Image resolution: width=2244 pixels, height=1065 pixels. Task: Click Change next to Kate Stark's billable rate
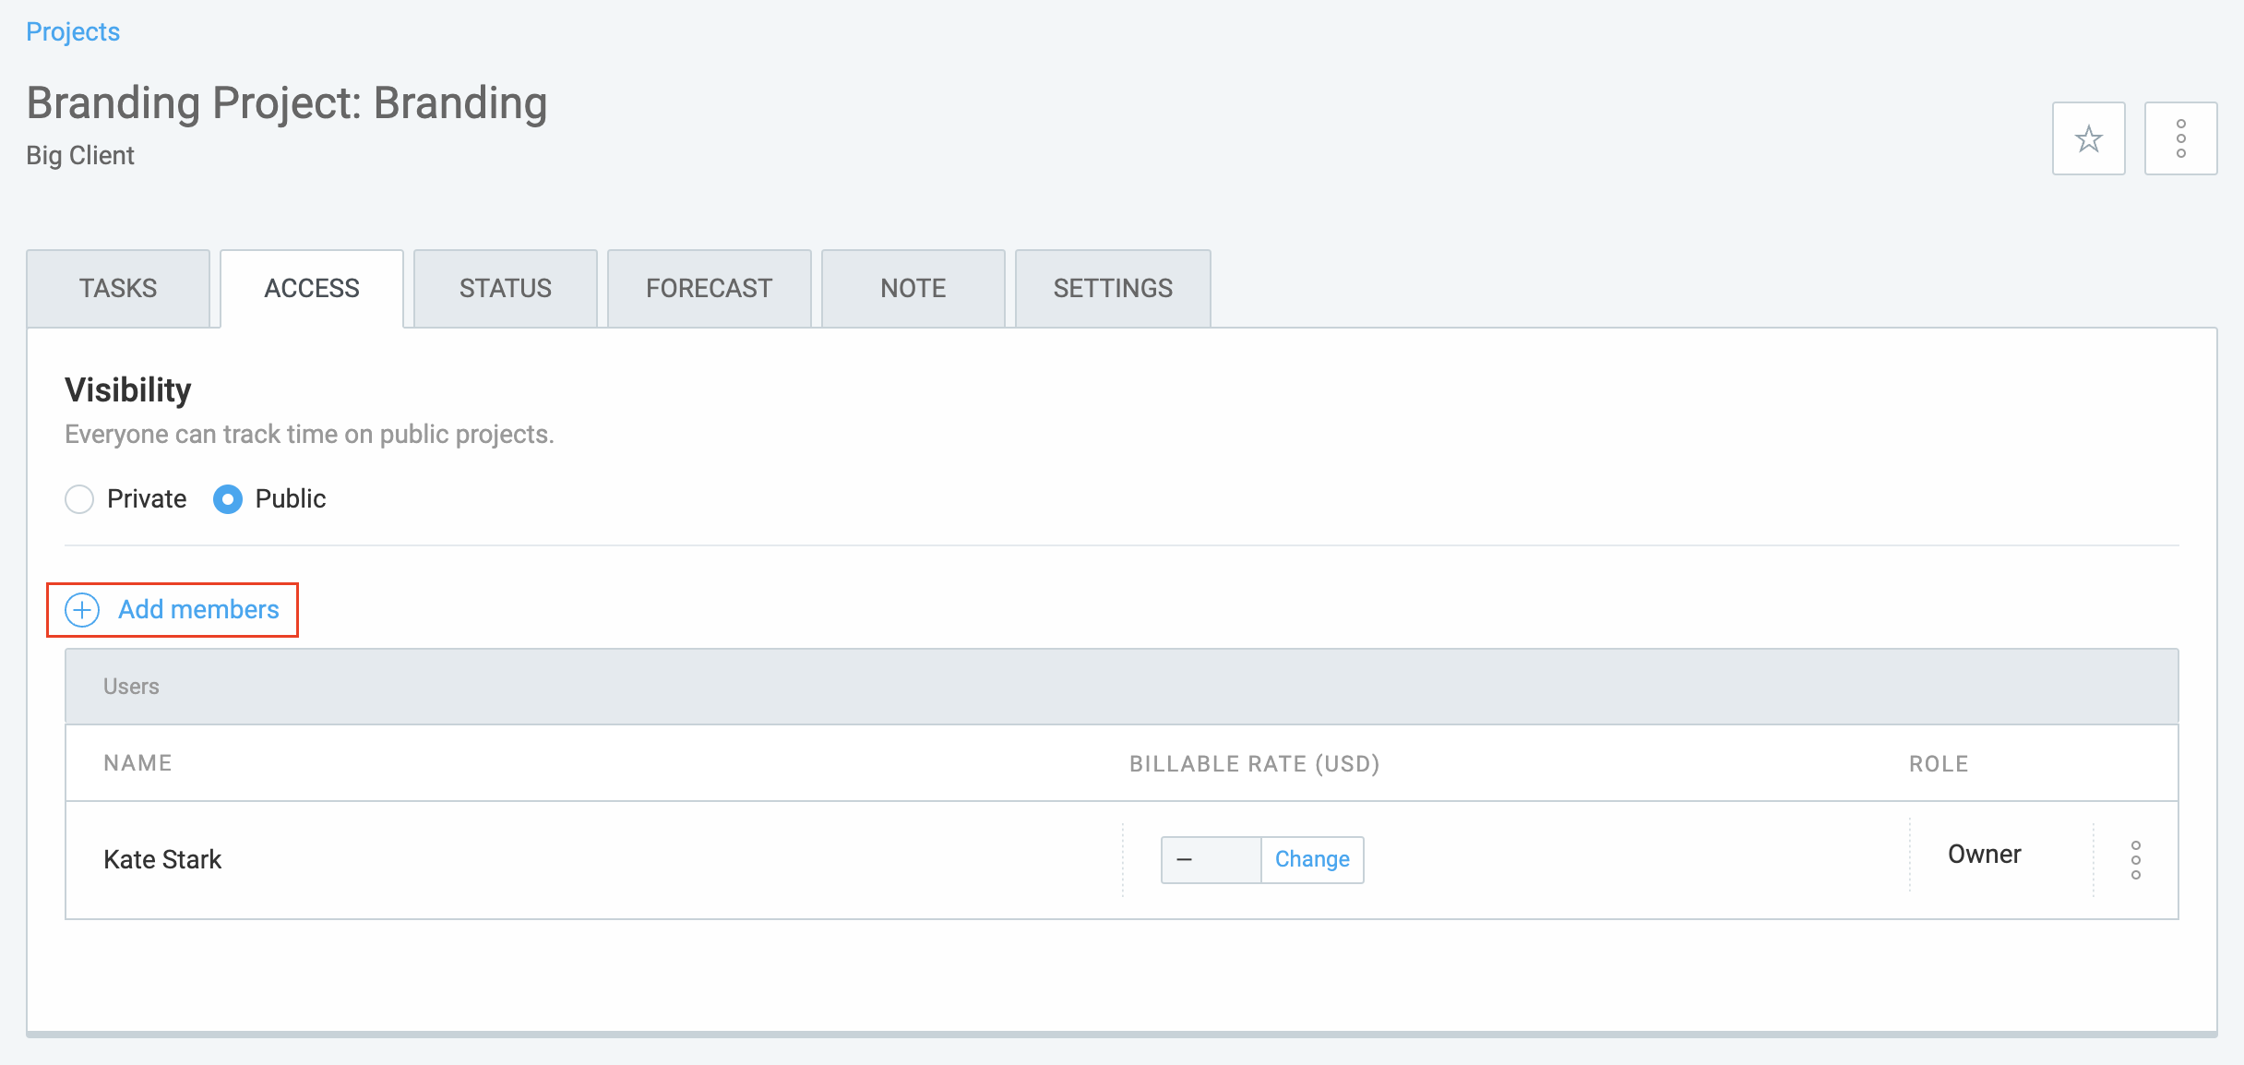1312,859
